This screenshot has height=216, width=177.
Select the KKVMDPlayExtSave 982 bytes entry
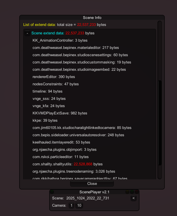point(60,113)
